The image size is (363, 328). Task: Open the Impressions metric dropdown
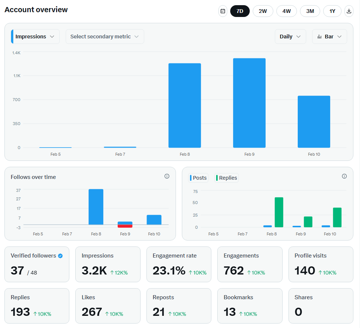[35, 37]
